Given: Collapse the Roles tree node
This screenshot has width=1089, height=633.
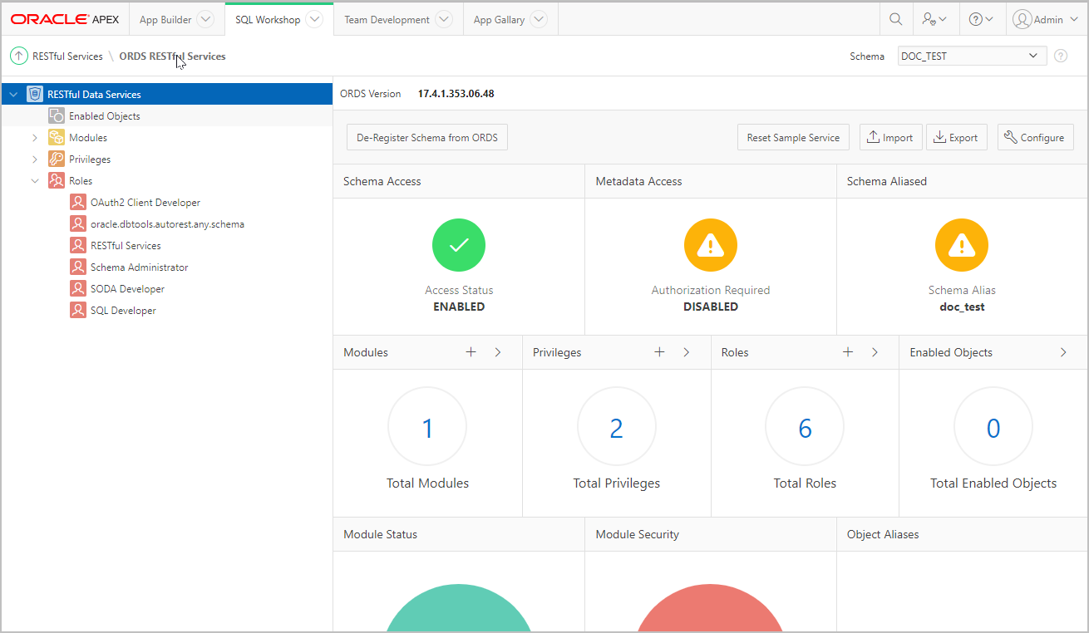Looking at the screenshot, I should tap(35, 181).
